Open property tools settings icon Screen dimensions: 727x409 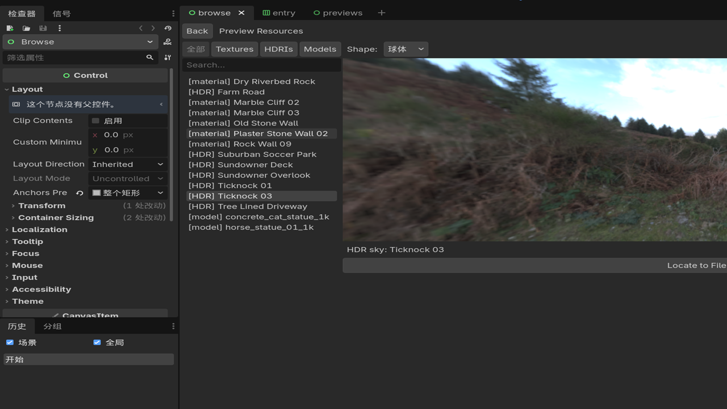coord(168,57)
